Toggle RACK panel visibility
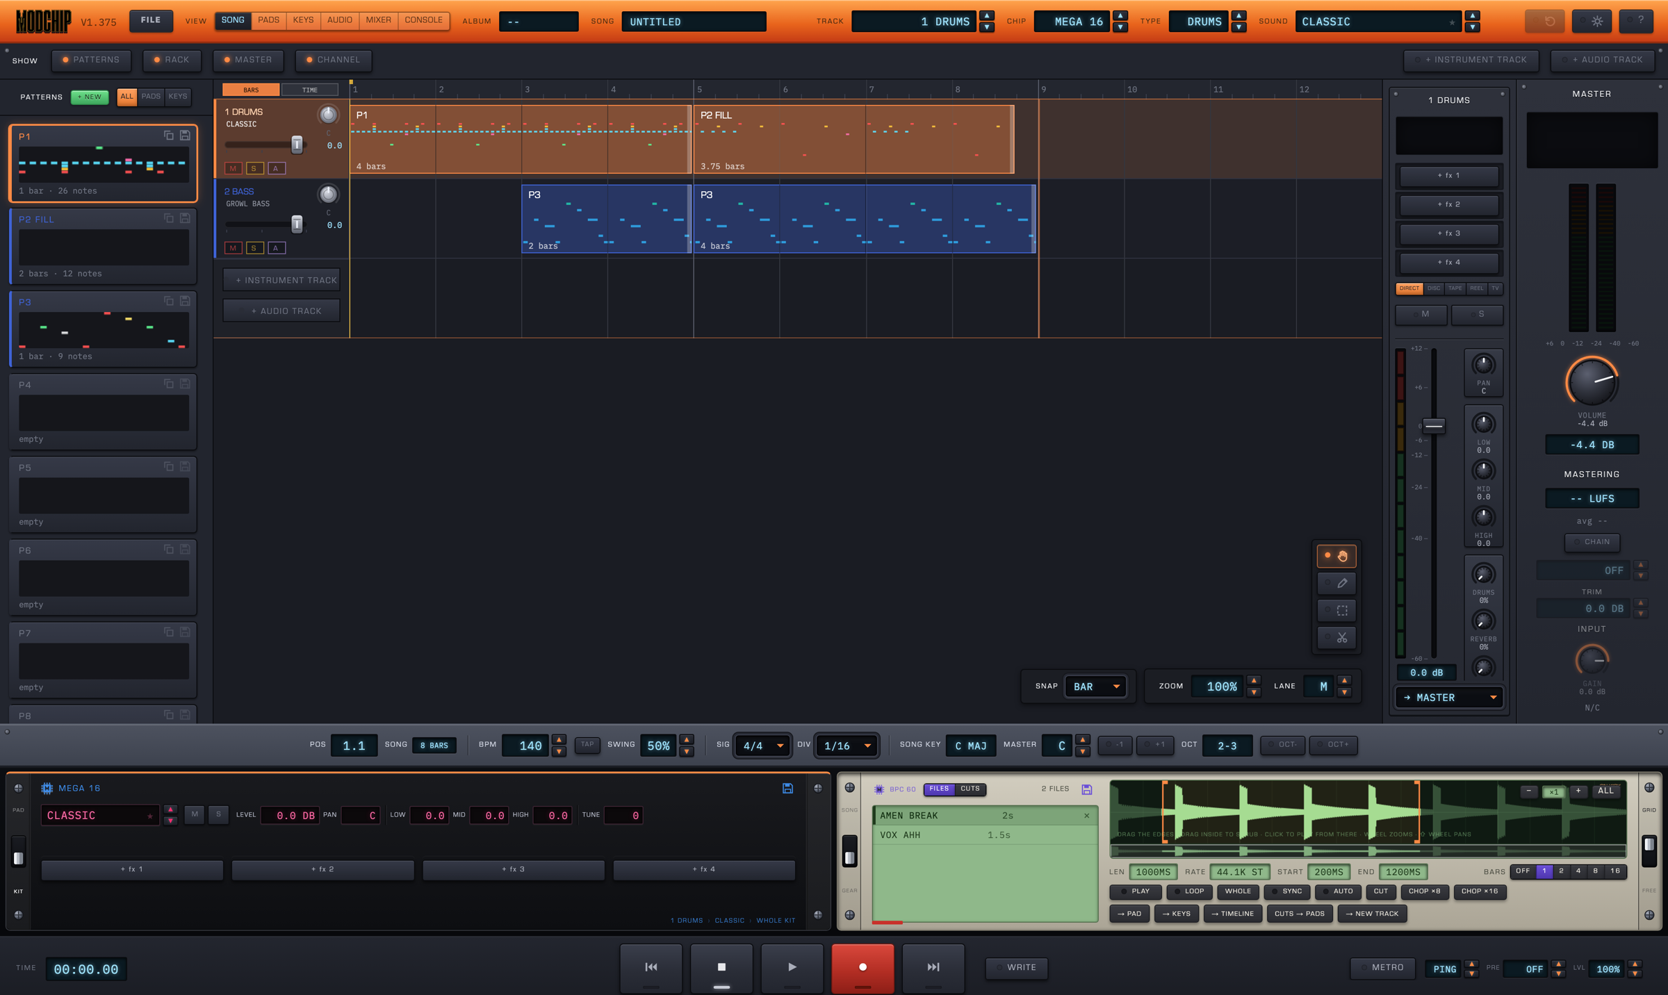1668x995 pixels. 172,60
